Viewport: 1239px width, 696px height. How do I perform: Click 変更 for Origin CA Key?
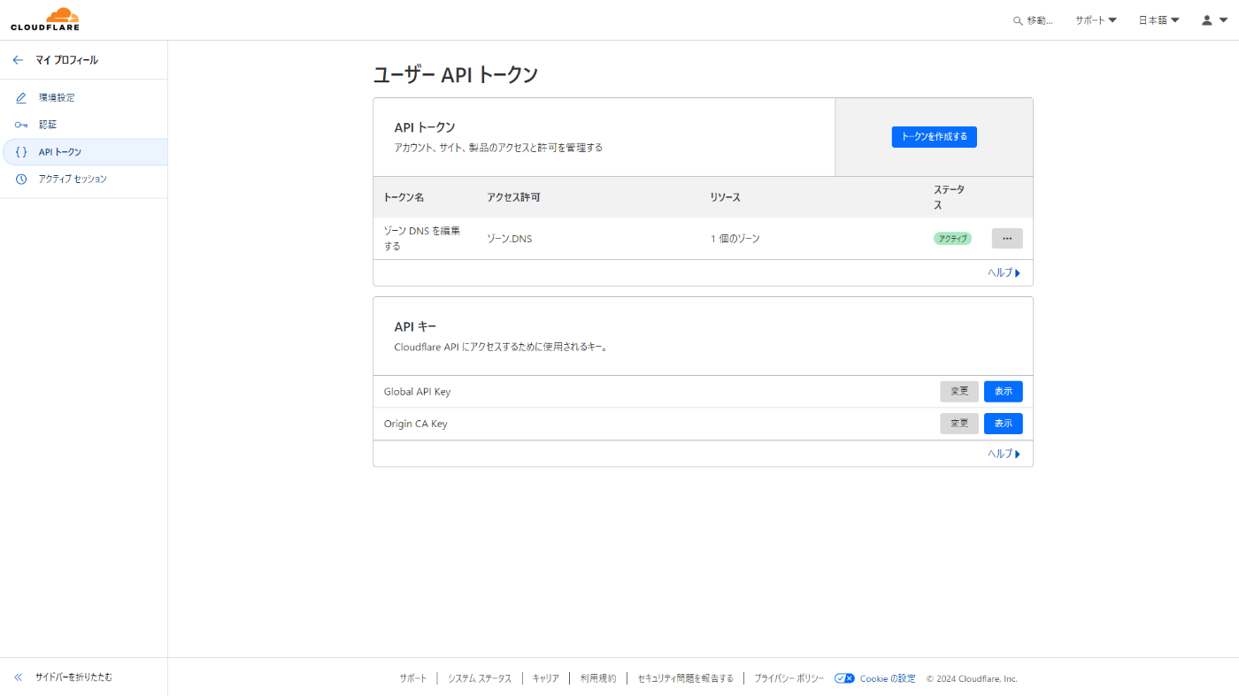tap(959, 424)
